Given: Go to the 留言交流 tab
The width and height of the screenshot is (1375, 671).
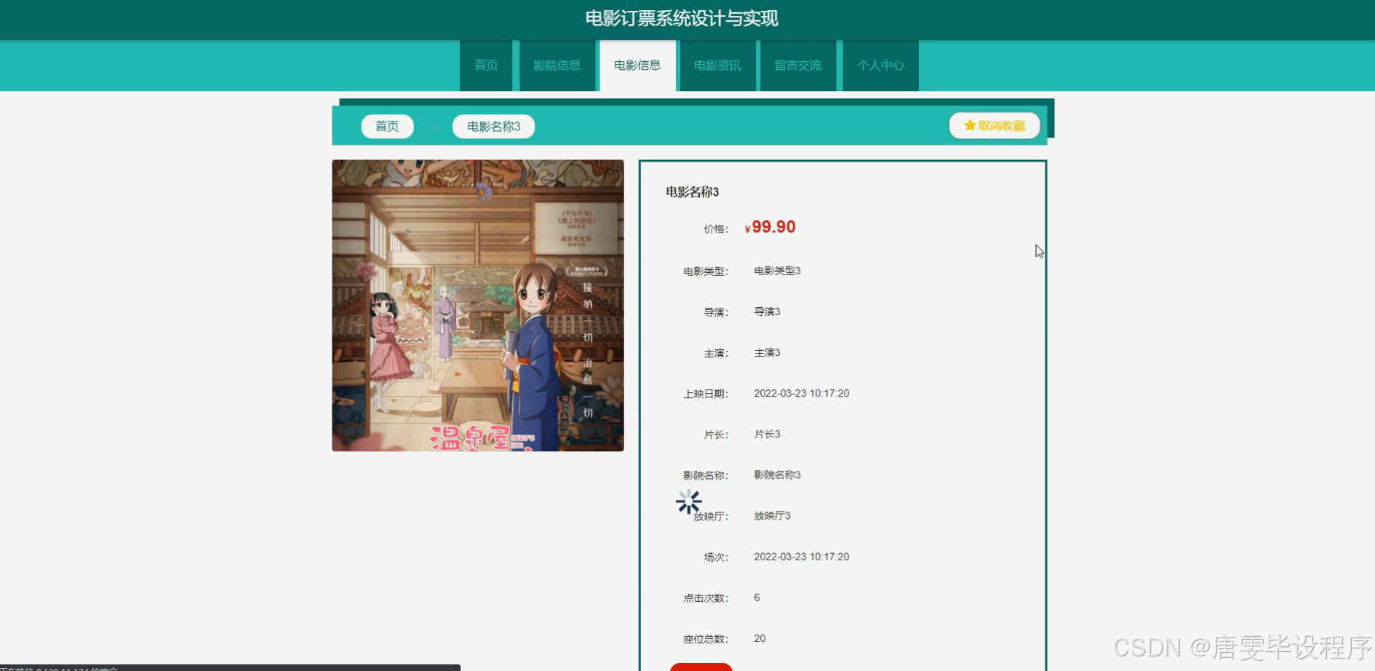Looking at the screenshot, I should click(x=798, y=65).
